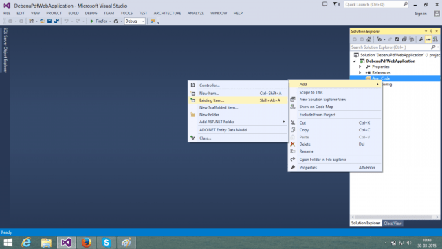Click the Save All toolbar icon
442x249 pixels.
click(x=56, y=21)
